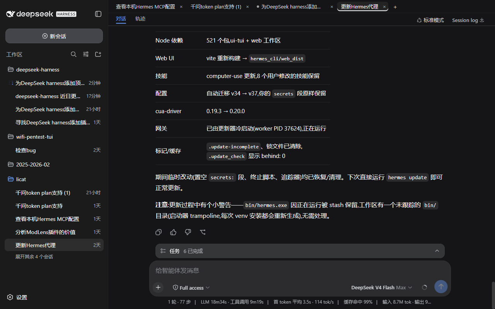Show more with 展开其余 4 个会话
The image size is (495, 309).
(34, 256)
